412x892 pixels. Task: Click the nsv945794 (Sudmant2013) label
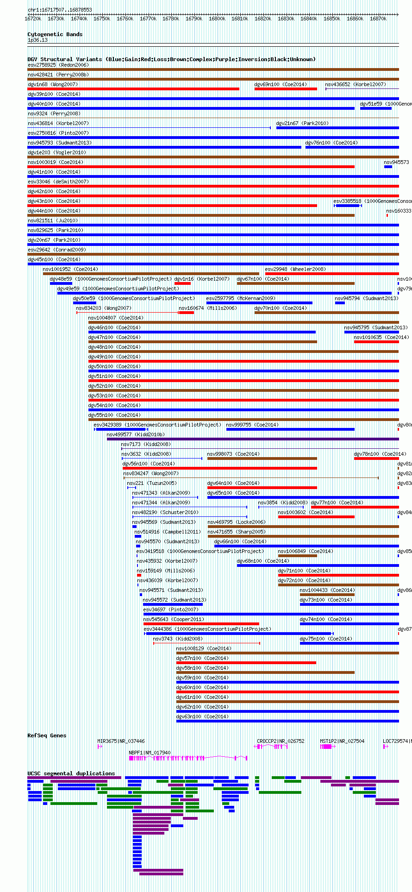367,298
